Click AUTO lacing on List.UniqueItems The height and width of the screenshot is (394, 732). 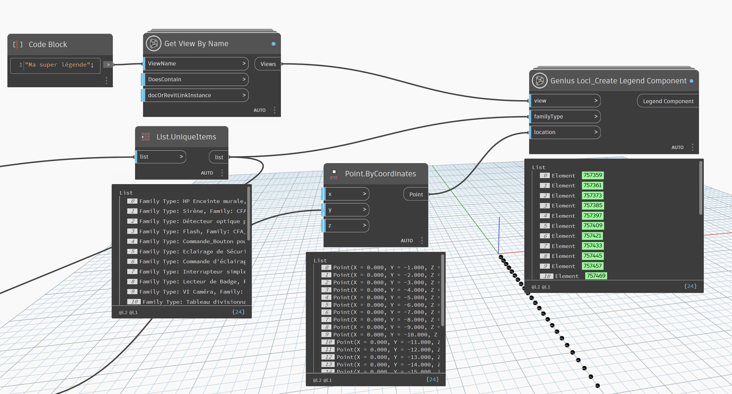click(207, 173)
